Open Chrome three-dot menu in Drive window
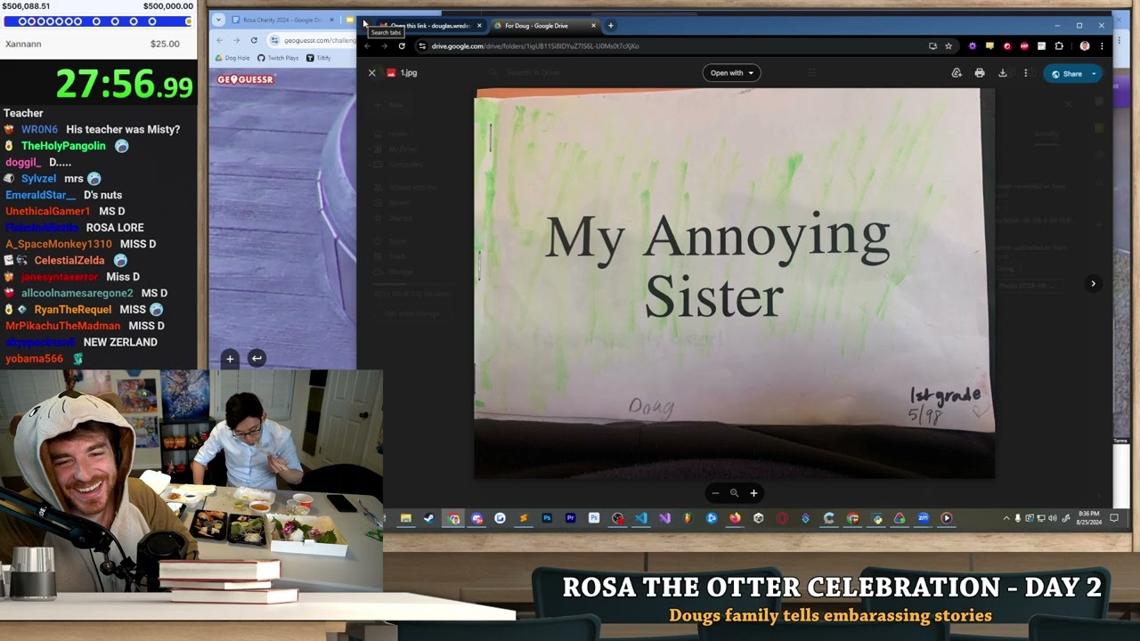The image size is (1140, 641). pyautogui.click(x=1101, y=45)
